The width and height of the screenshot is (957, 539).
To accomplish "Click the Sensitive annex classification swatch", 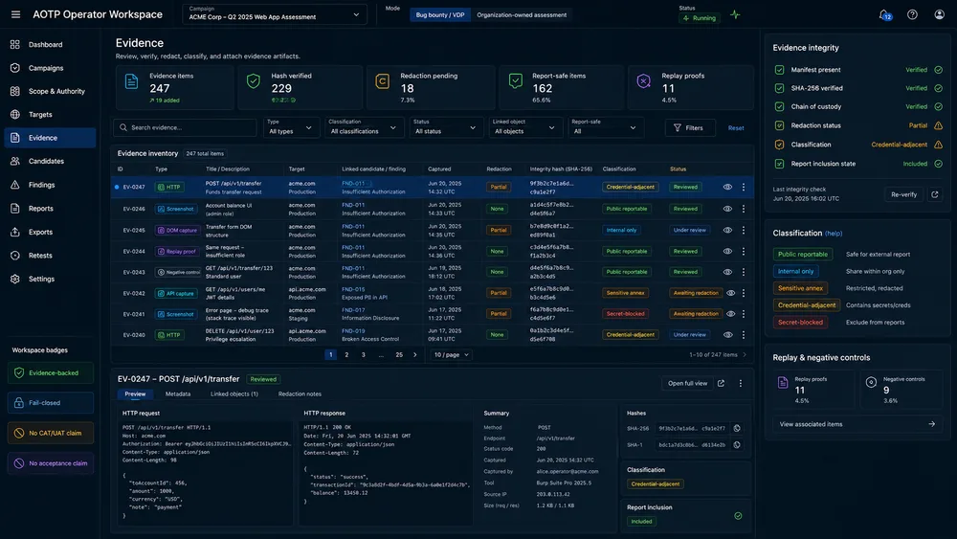I will pyautogui.click(x=800, y=288).
